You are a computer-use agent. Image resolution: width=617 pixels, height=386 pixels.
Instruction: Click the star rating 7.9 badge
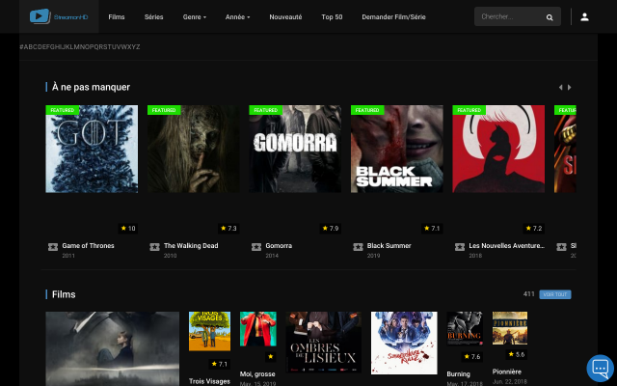pos(330,229)
